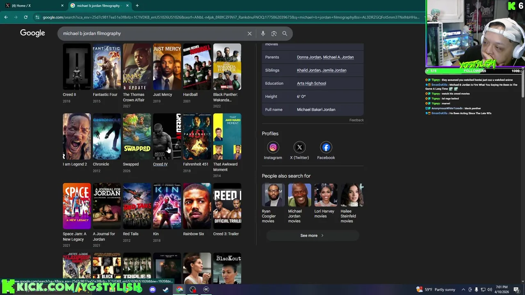Image resolution: width=525 pixels, height=295 pixels.
Task: Open the Fahrenheit 451 movie poster
Action: click(197, 136)
